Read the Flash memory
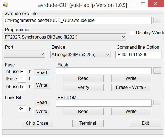Viewport: 165px width, 137px height. (x=83, y=78)
